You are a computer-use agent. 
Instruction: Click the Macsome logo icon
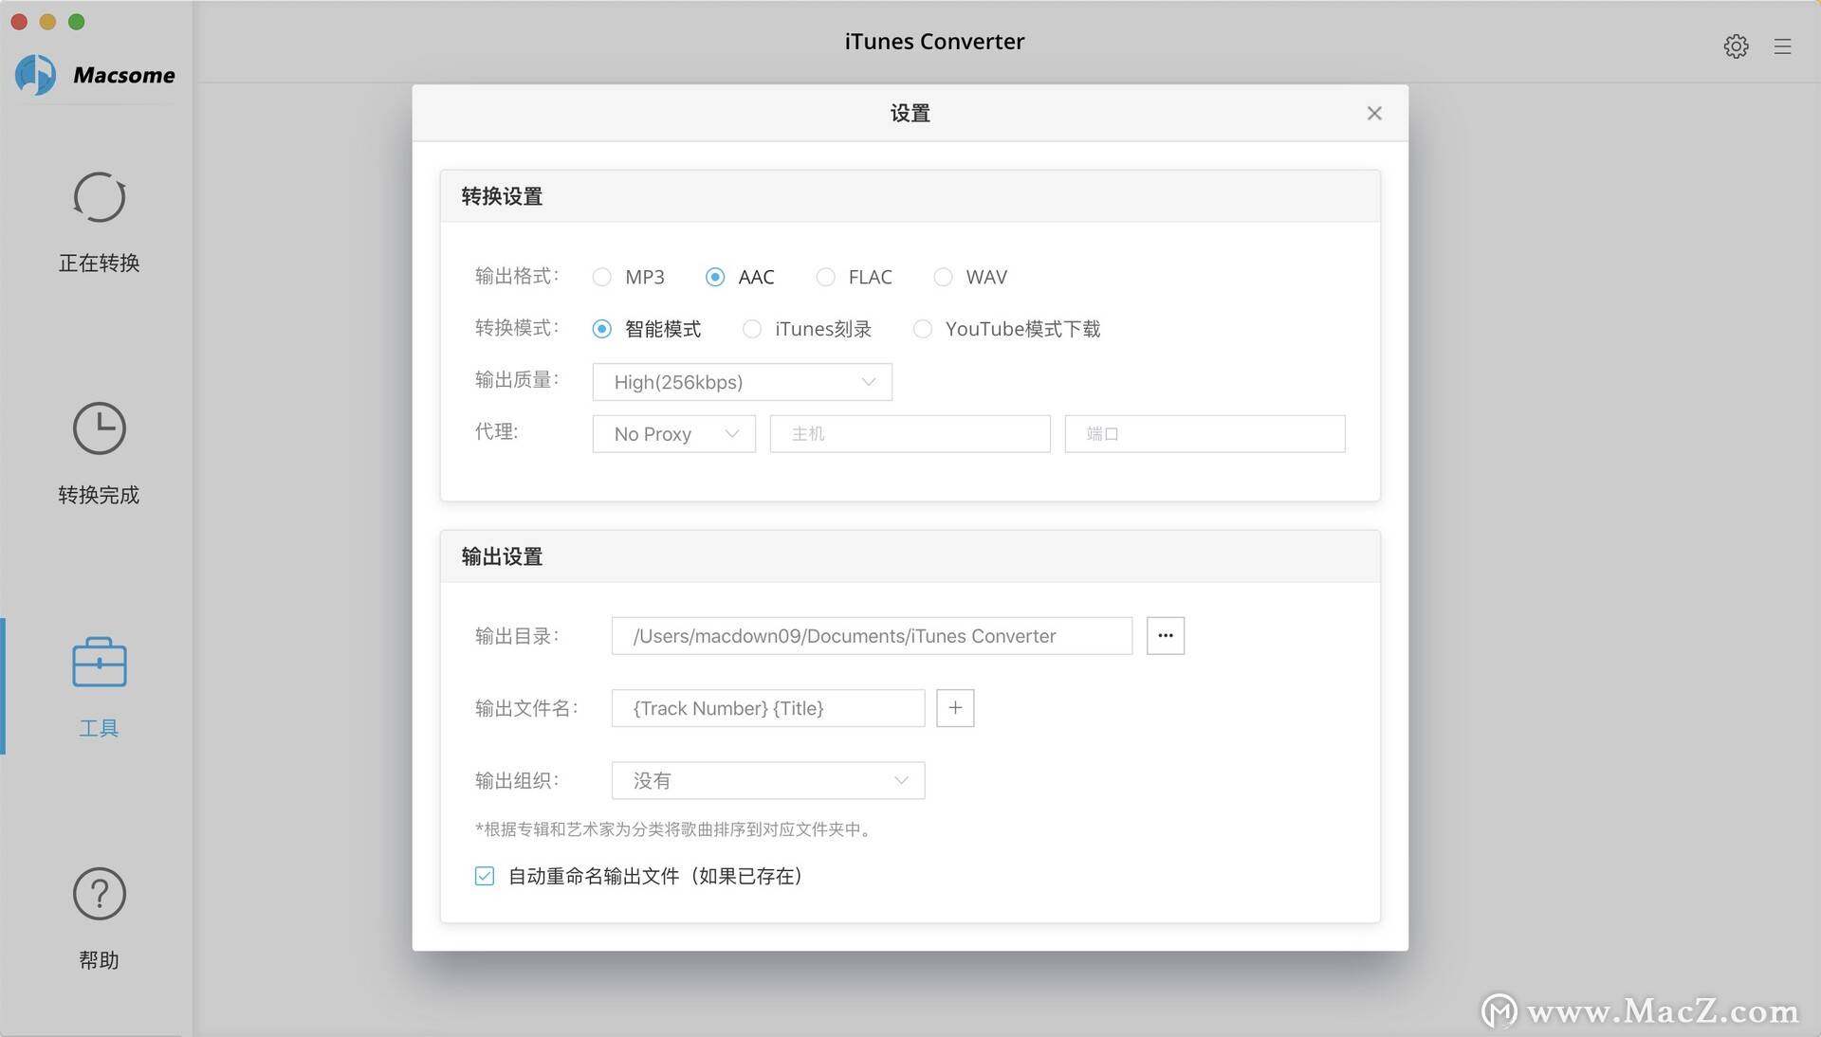pyautogui.click(x=36, y=74)
